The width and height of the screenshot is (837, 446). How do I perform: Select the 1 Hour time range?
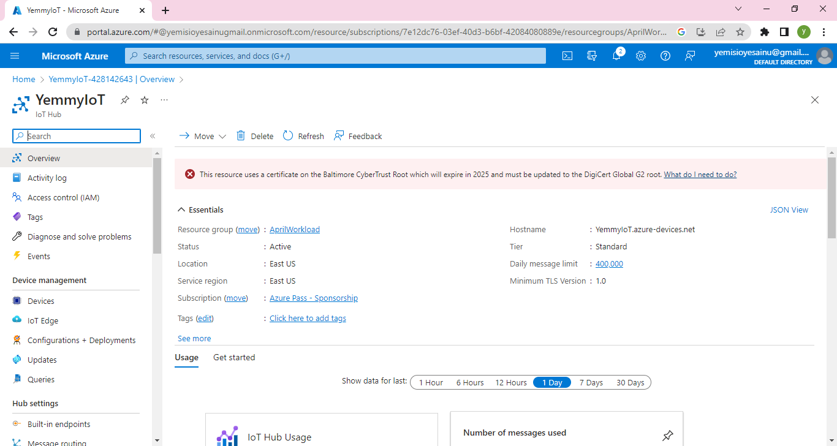tap(431, 382)
